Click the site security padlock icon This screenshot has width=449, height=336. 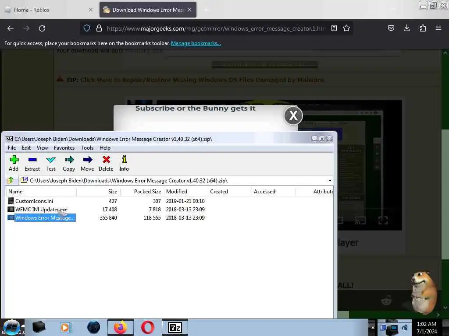click(x=99, y=28)
